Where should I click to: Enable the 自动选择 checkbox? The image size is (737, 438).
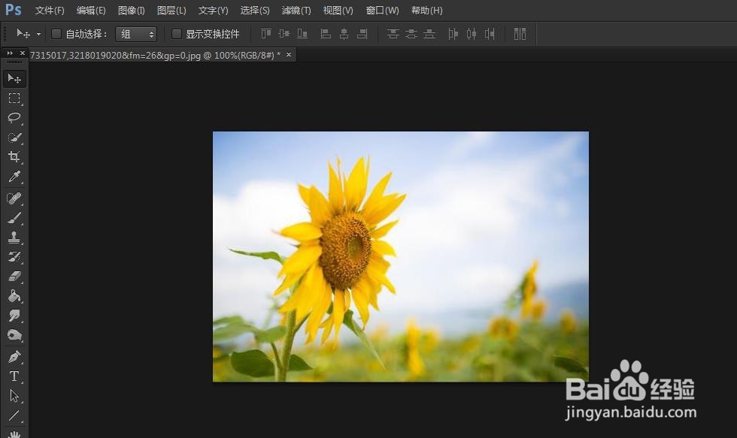pyautogui.click(x=56, y=34)
